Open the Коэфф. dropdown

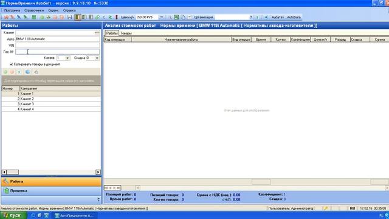[x=67, y=58]
